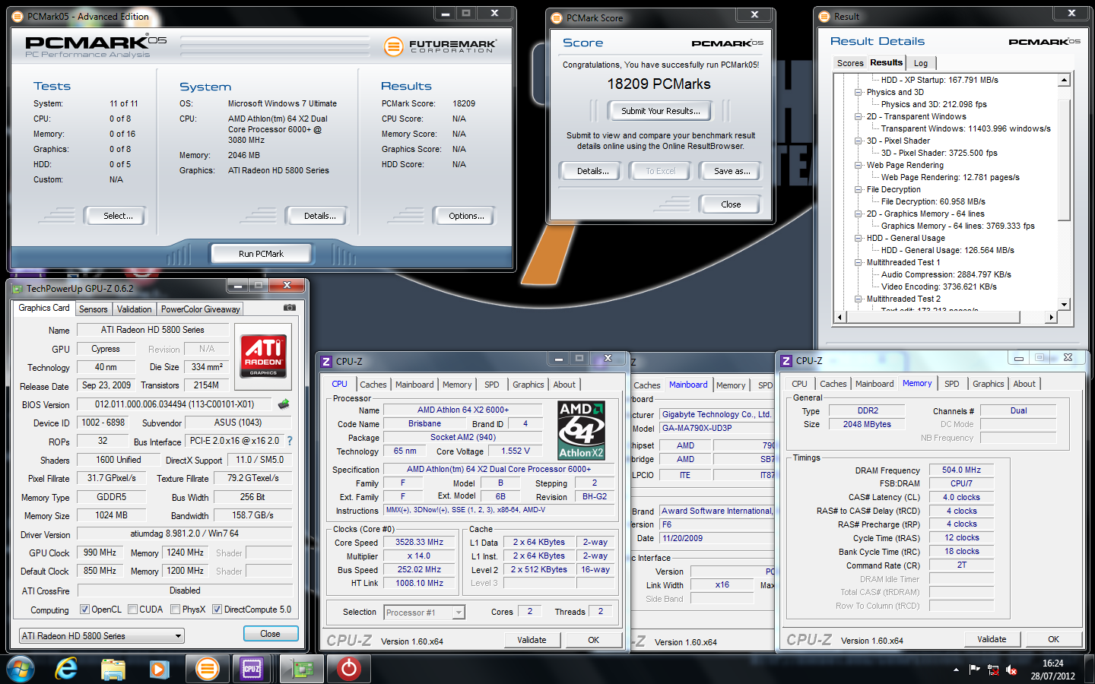The height and width of the screenshot is (684, 1095).
Task: Toggle the PhysX checkbox in GPU-Z
Action: [176, 609]
